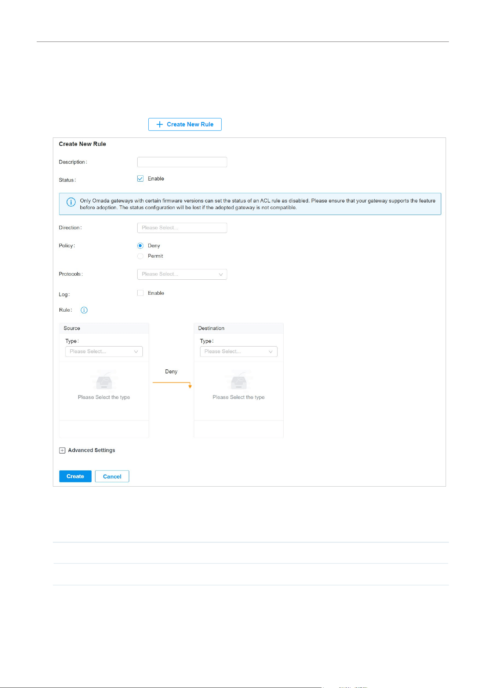
Task: Click the Protocols dropdown chevron icon
Action: 221,275
